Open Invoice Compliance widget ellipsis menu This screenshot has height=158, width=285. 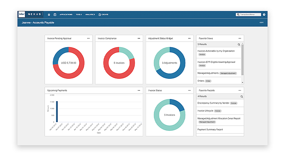[139, 38]
